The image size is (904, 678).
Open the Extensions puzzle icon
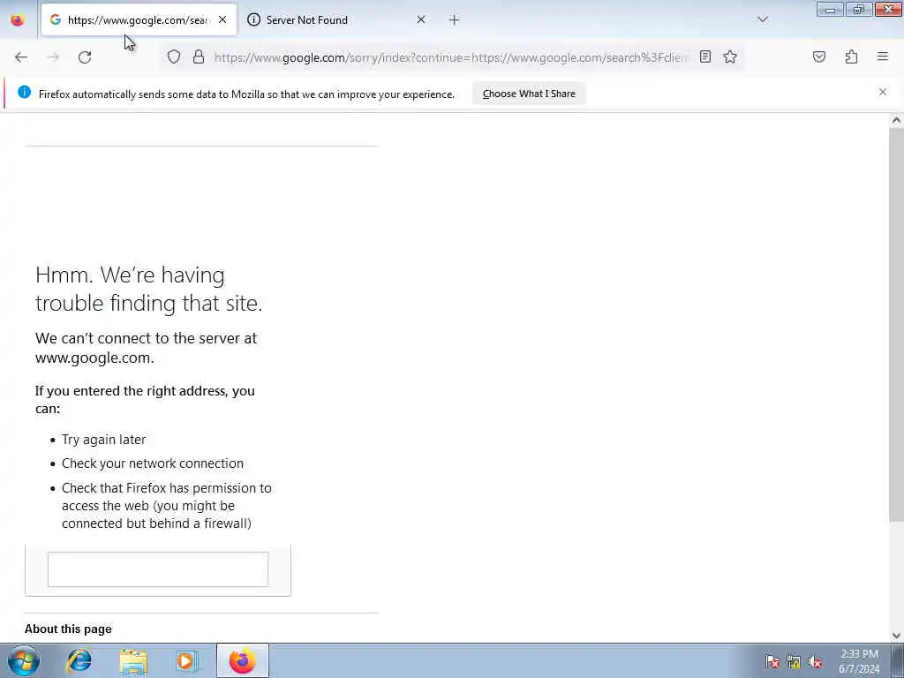click(851, 56)
